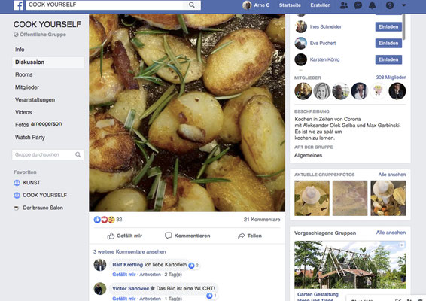
Task: Click the Gefällt mir thumbs-up button
Action: 125,236
